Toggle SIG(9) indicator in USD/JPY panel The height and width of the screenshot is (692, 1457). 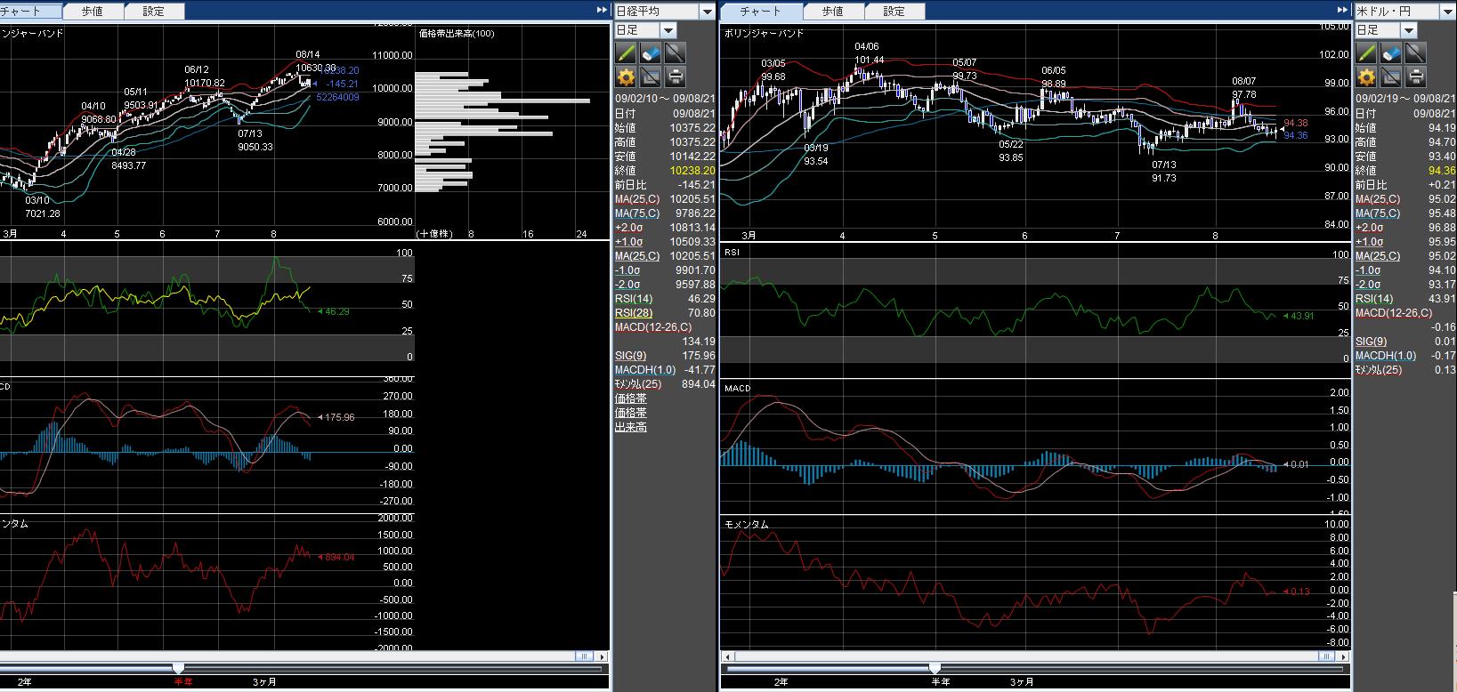[1371, 342]
